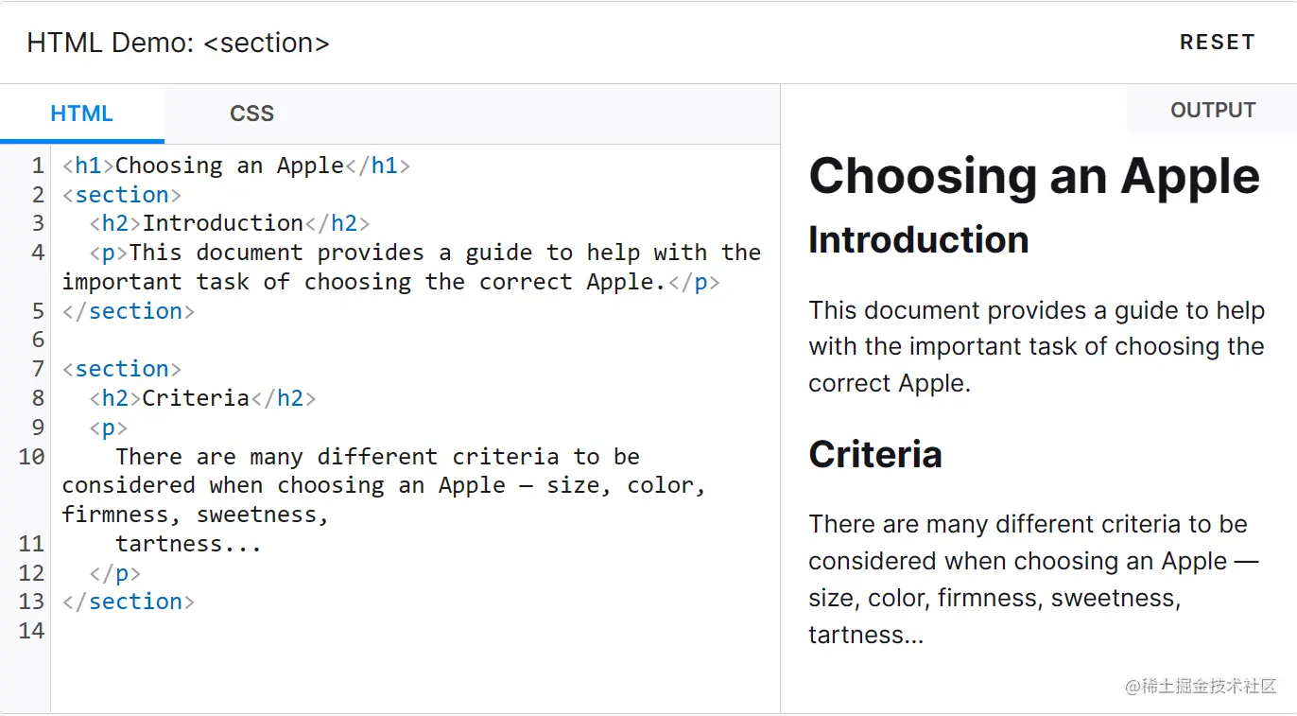The width and height of the screenshot is (1297, 716).
Task: Place cursor in the h1 'Choosing an Apple' code line
Action: point(236,166)
